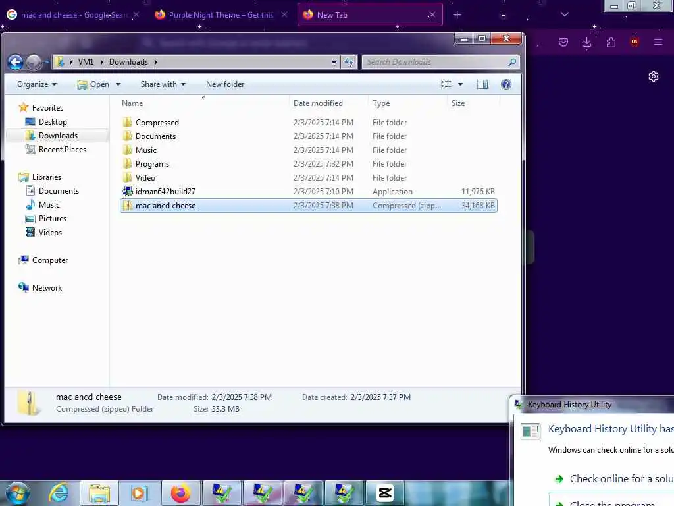Click Check online for a solution
Viewport: 674px width, 506px height.
tap(621, 478)
